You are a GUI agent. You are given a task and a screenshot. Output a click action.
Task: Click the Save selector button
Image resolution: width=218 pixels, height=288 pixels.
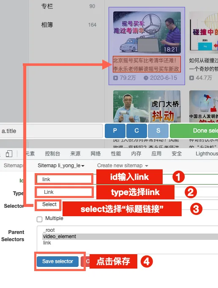tap(58, 261)
